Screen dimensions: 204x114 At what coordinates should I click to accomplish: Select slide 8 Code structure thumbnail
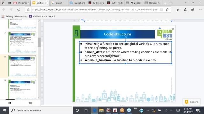(x=22, y=66)
